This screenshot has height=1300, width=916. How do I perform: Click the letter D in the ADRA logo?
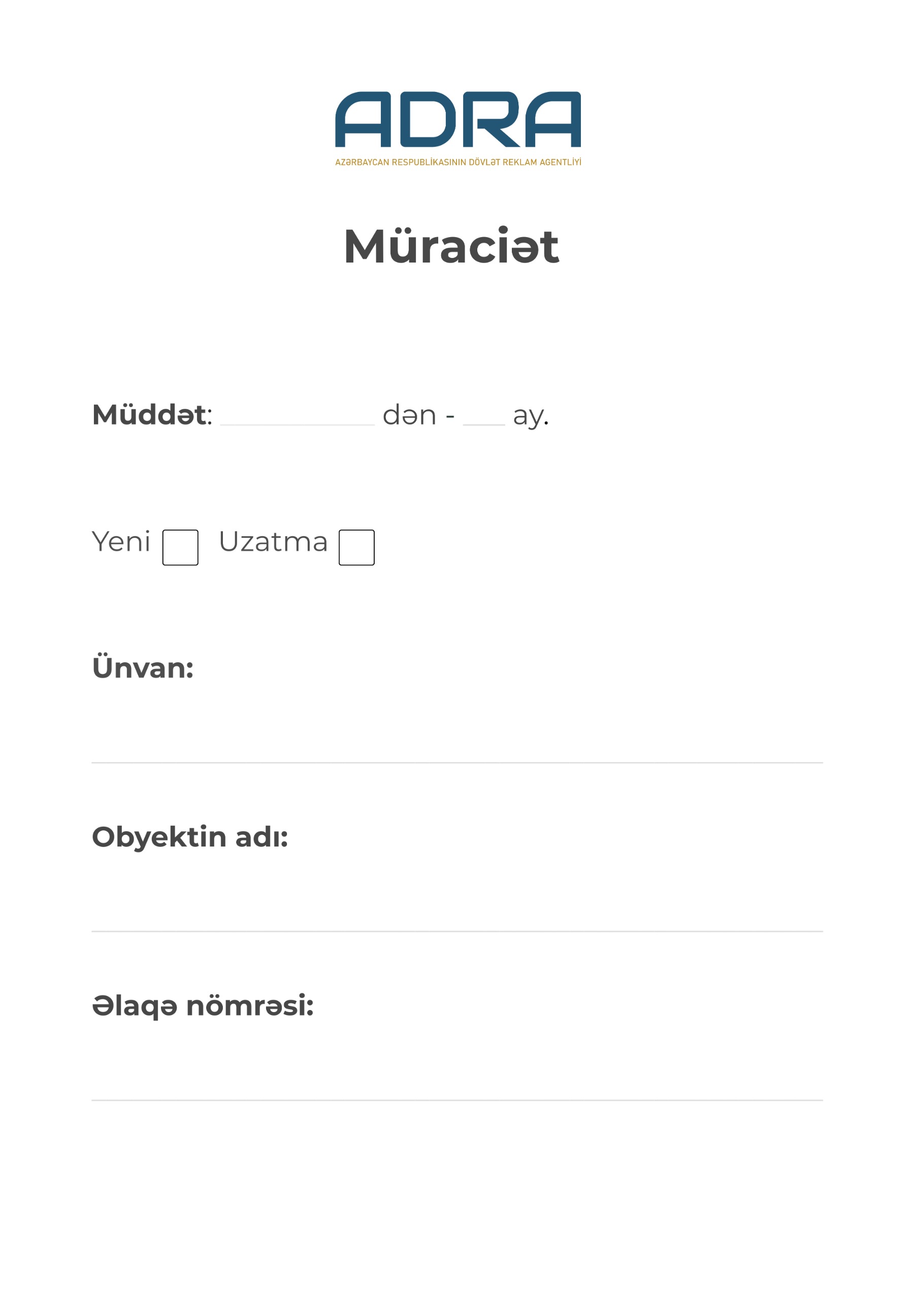pyautogui.click(x=428, y=119)
